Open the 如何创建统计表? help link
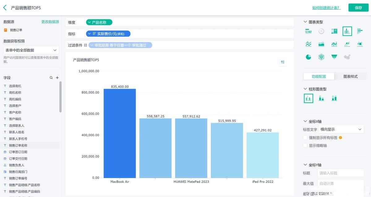This screenshot has width=371, height=197. (326, 8)
